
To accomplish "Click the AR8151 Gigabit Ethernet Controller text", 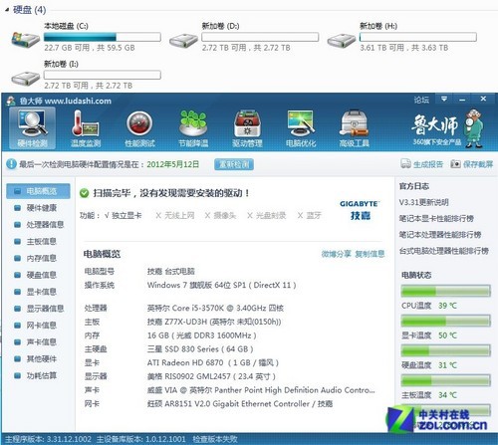I will click(x=240, y=404).
